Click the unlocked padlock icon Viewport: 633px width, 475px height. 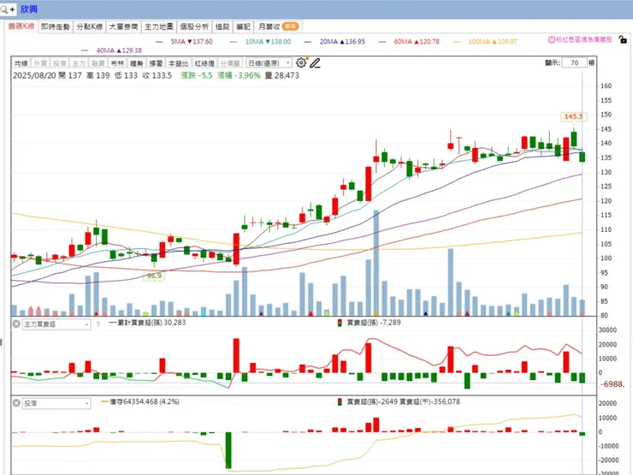pos(623,39)
